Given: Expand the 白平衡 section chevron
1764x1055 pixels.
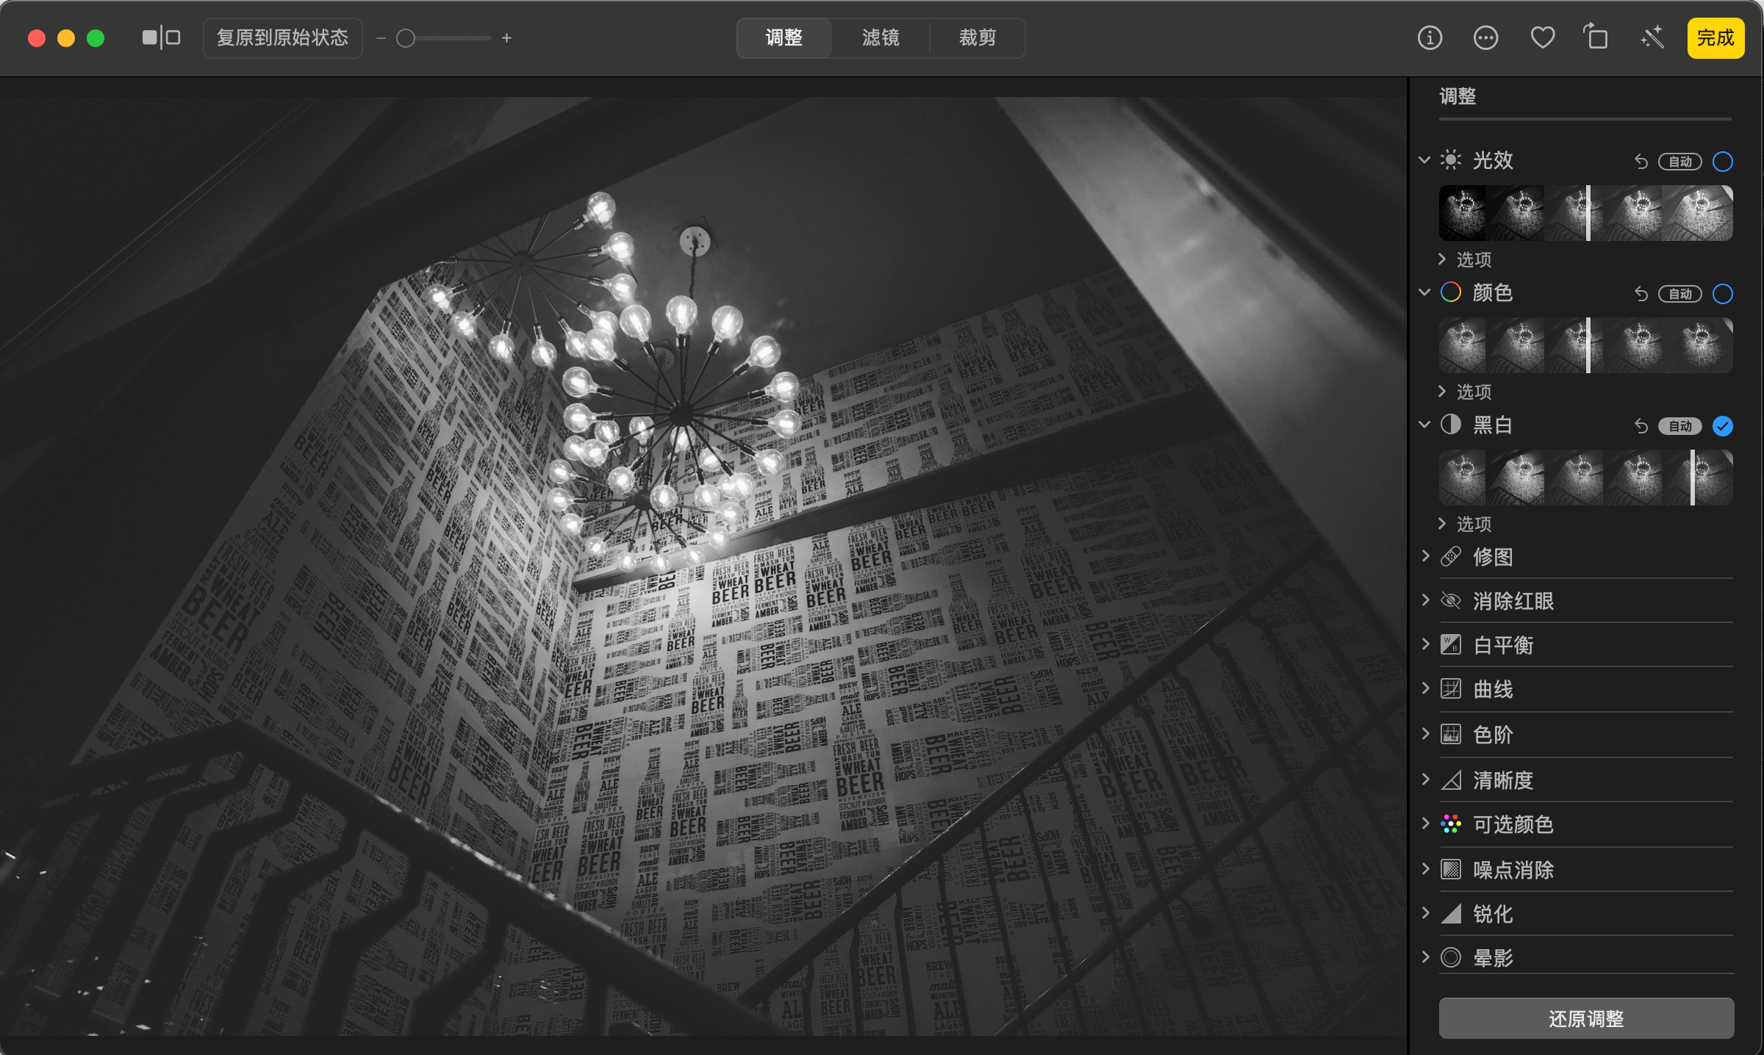Looking at the screenshot, I should pos(1425,644).
